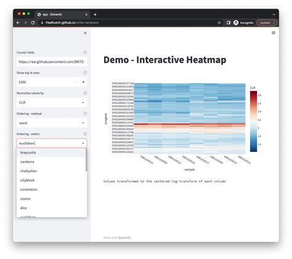Go back in browser history
Screen dimensions: 292x259
pyautogui.click(x=18, y=23)
